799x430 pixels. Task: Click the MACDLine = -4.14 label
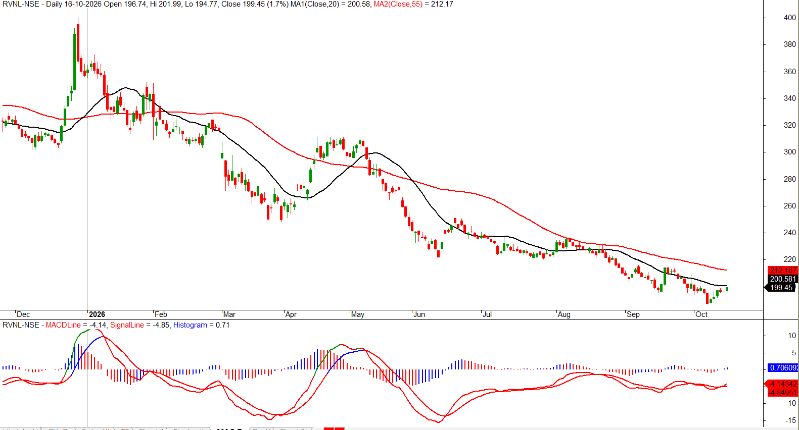tap(76, 325)
